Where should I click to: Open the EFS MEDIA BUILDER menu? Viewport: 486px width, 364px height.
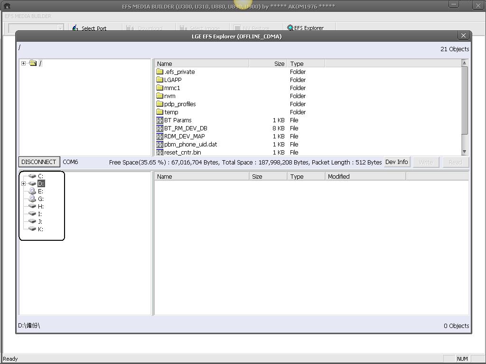[x=28, y=16]
